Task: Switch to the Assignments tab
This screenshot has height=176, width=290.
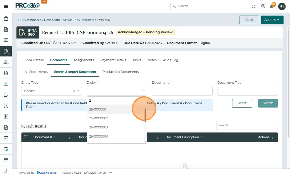Action: click(84, 60)
